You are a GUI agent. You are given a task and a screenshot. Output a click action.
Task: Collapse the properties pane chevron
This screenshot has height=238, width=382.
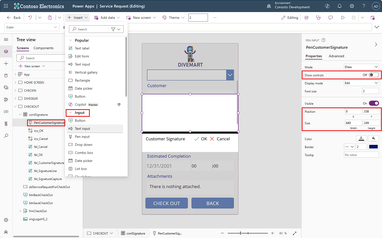376,44
